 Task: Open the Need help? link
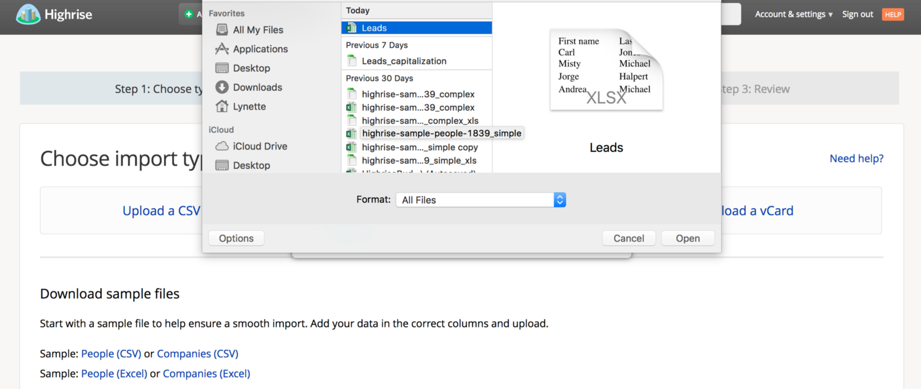point(857,158)
